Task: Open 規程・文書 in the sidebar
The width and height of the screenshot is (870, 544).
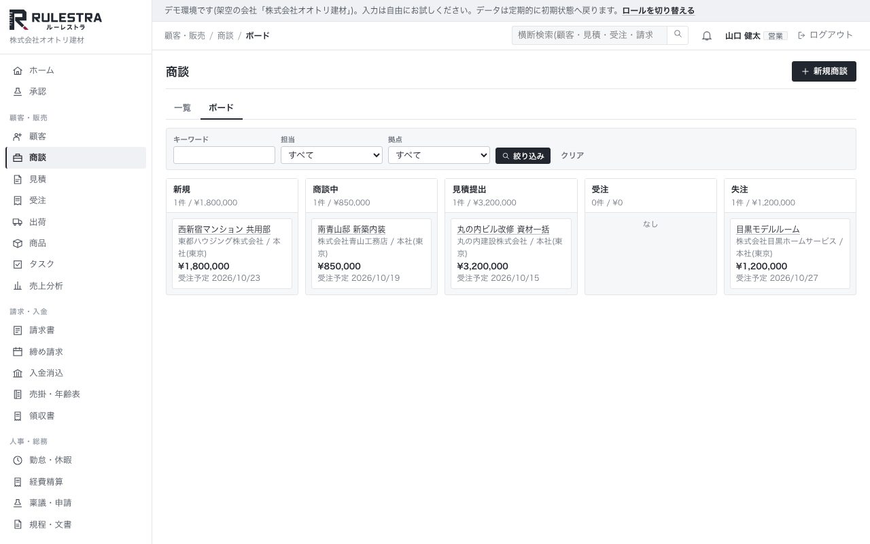Action: coord(75,525)
